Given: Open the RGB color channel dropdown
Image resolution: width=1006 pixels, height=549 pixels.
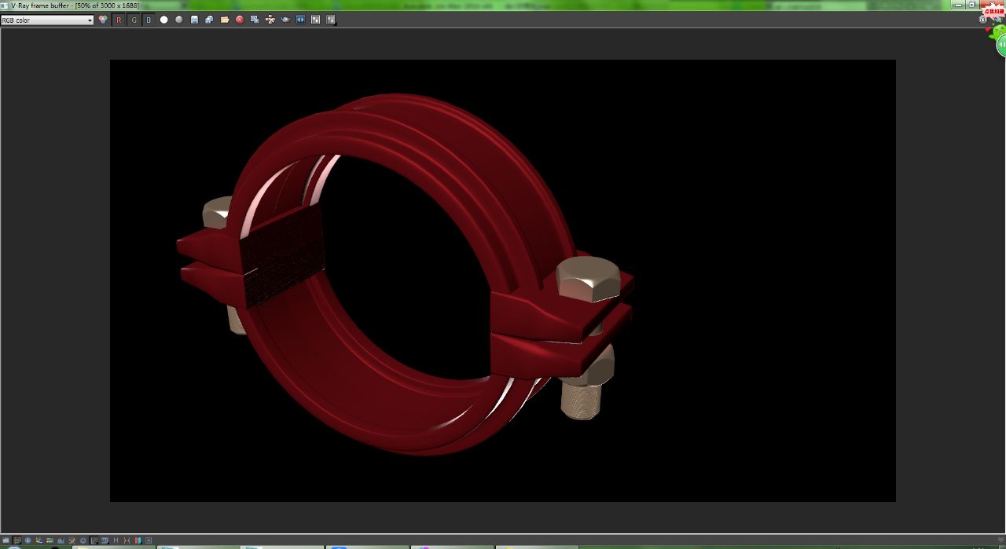Looking at the screenshot, I should pos(47,20).
